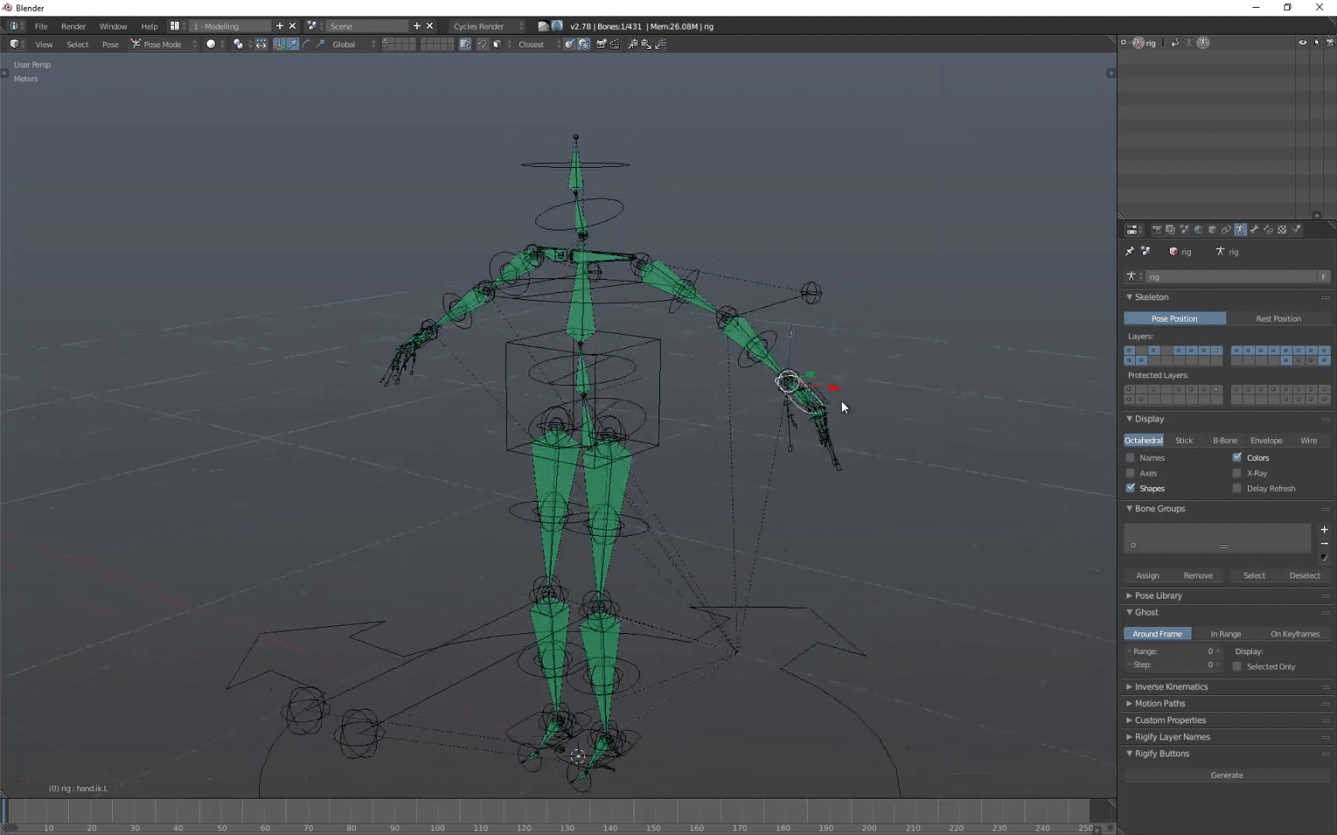Open the Bone properties tab
This screenshot has width=1337, height=835.
point(1254,230)
